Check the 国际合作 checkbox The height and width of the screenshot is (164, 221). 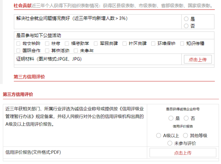19,51
